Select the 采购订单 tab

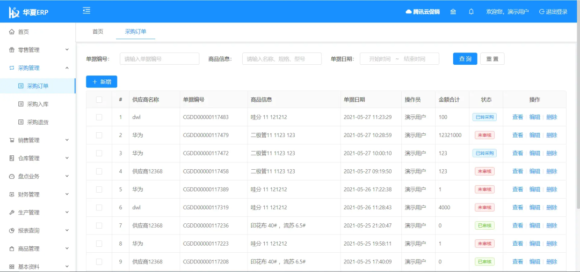click(x=135, y=32)
